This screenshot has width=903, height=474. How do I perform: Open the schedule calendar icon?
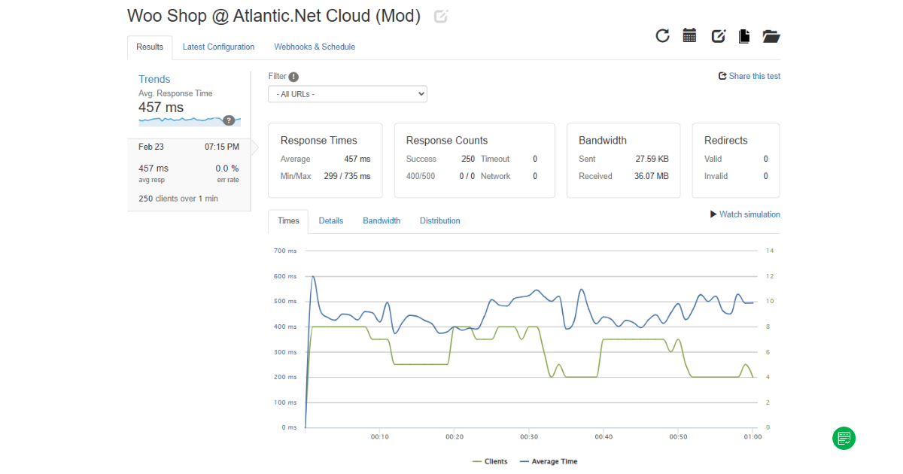689,35
